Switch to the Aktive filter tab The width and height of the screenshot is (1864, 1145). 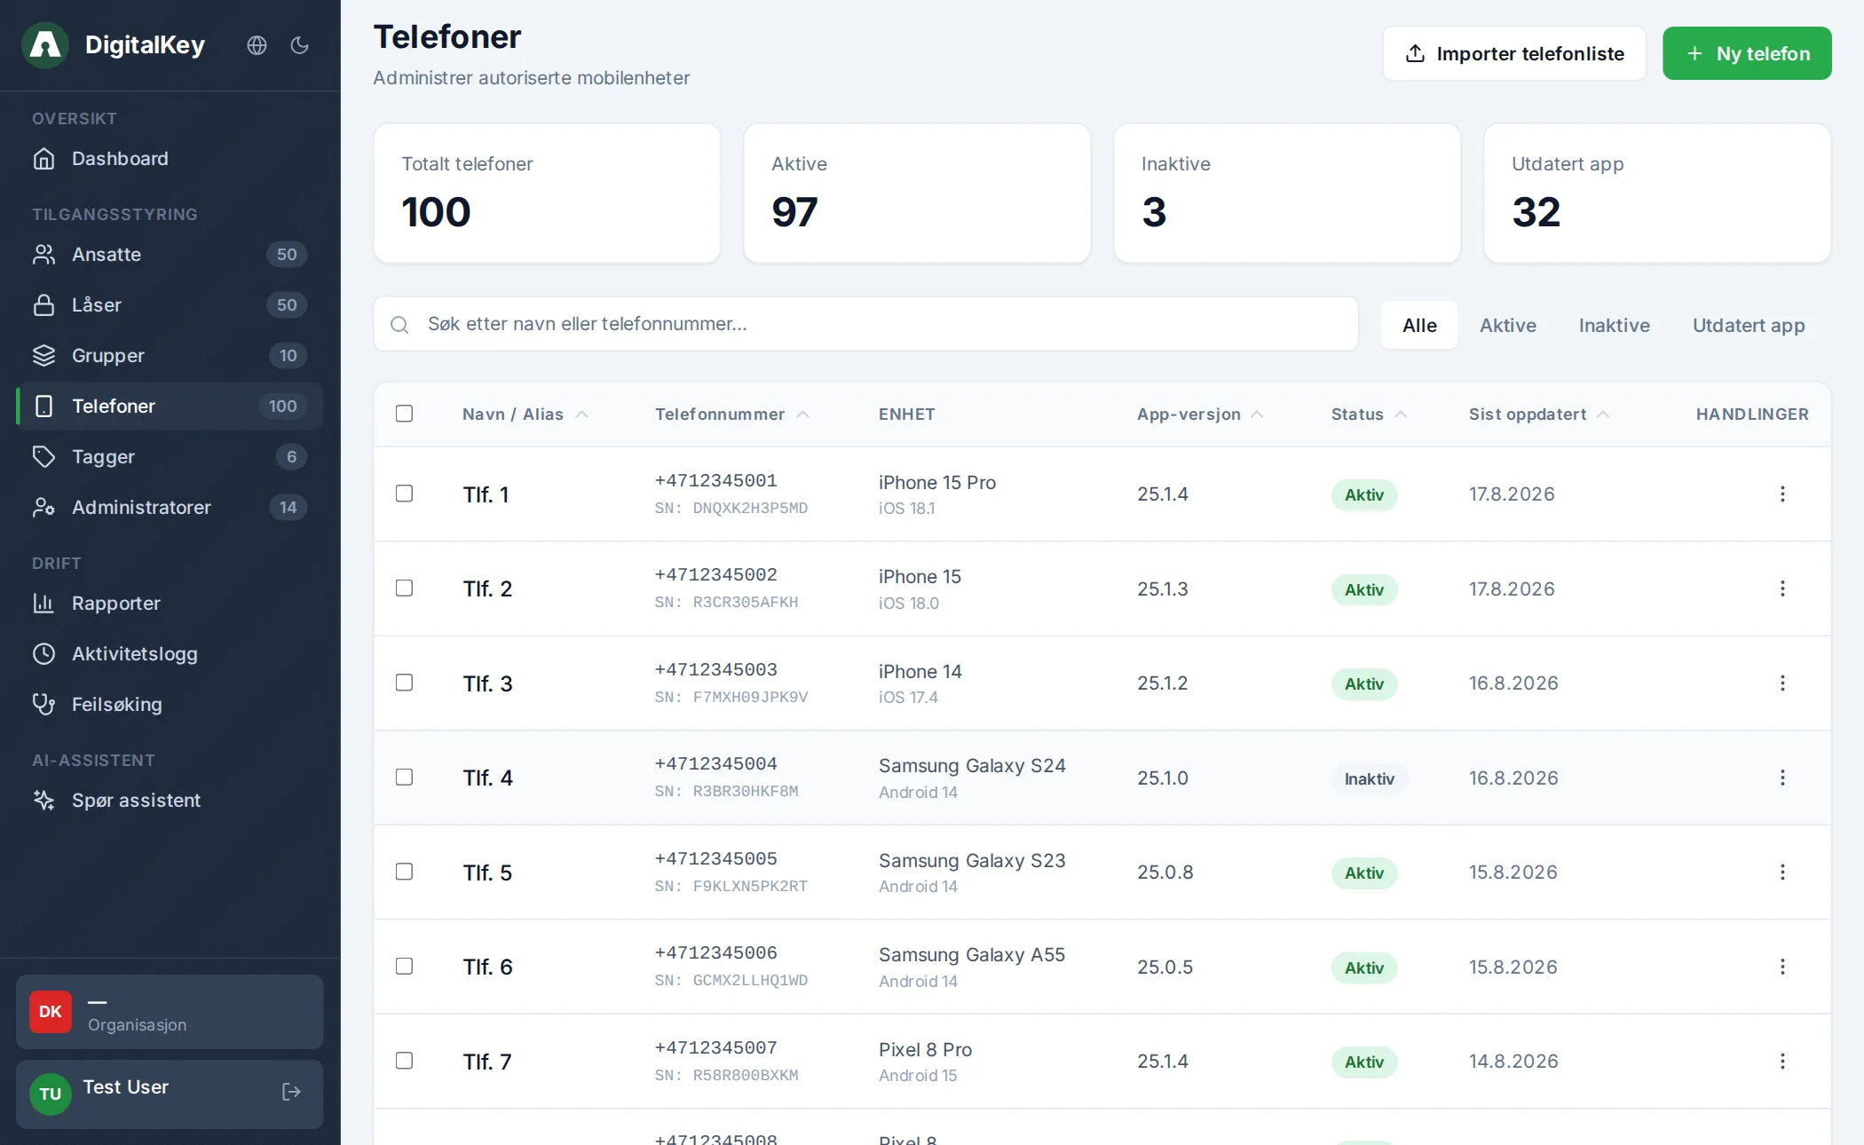pos(1508,326)
